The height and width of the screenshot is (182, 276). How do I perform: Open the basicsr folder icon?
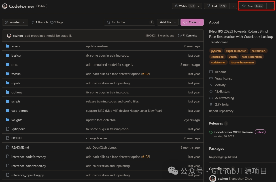8,56
